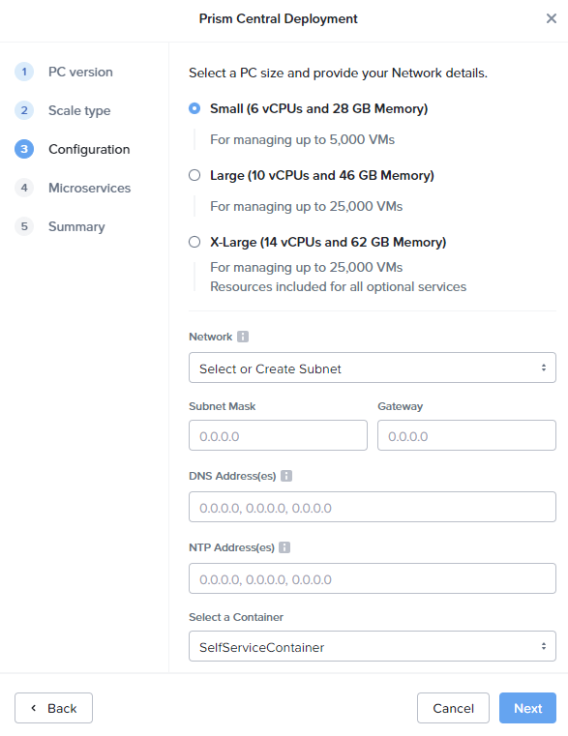Click the NTP Address(es) info icon
This screenshot has width=568, height=736.
tap(284, 547)
